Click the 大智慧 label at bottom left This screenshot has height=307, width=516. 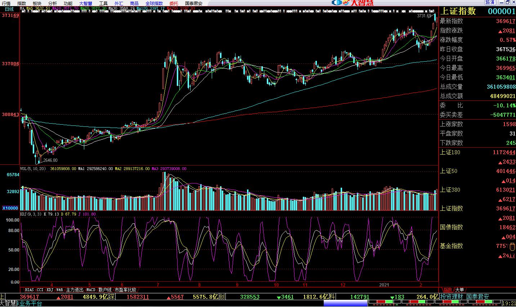pos(8,303)
